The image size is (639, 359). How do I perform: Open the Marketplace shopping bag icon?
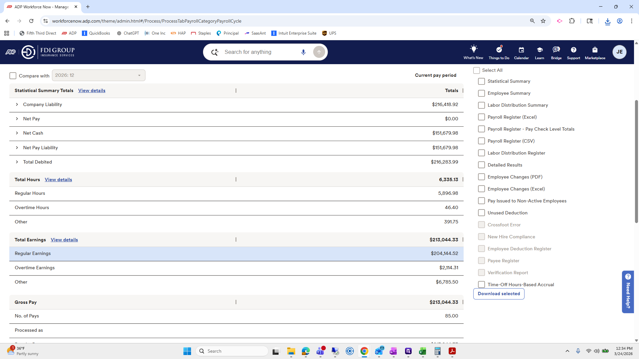pos(595,50)
